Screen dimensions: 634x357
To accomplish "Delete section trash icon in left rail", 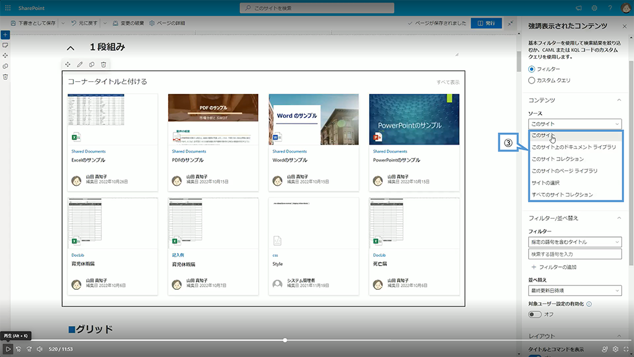I will click(x=5, y=77).
